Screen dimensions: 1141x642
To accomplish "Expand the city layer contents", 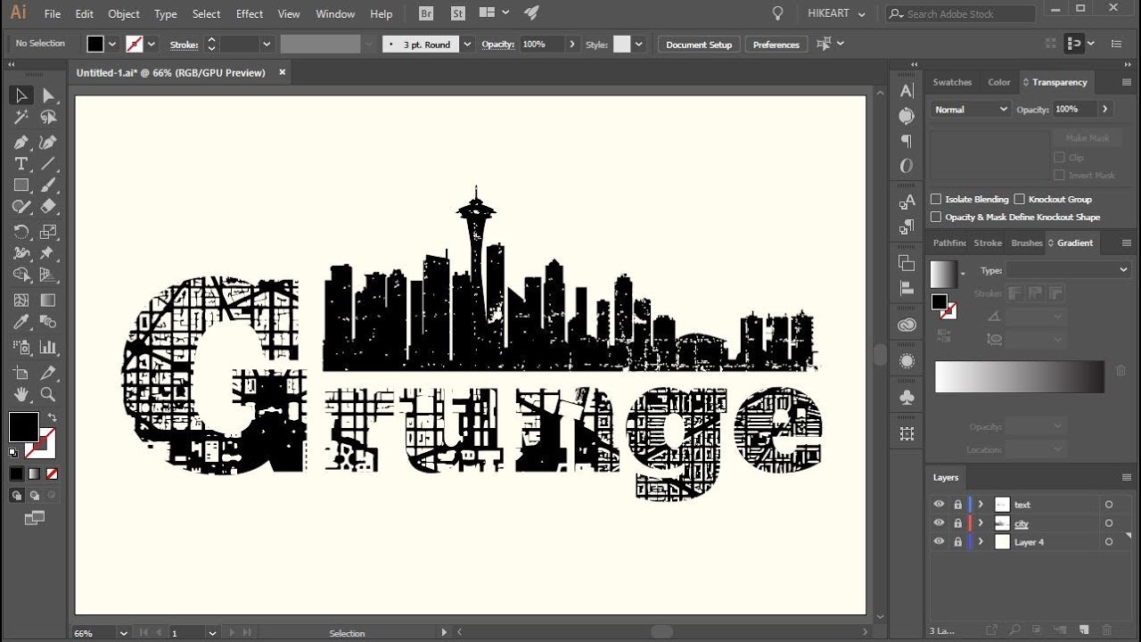I will (981, 523).
